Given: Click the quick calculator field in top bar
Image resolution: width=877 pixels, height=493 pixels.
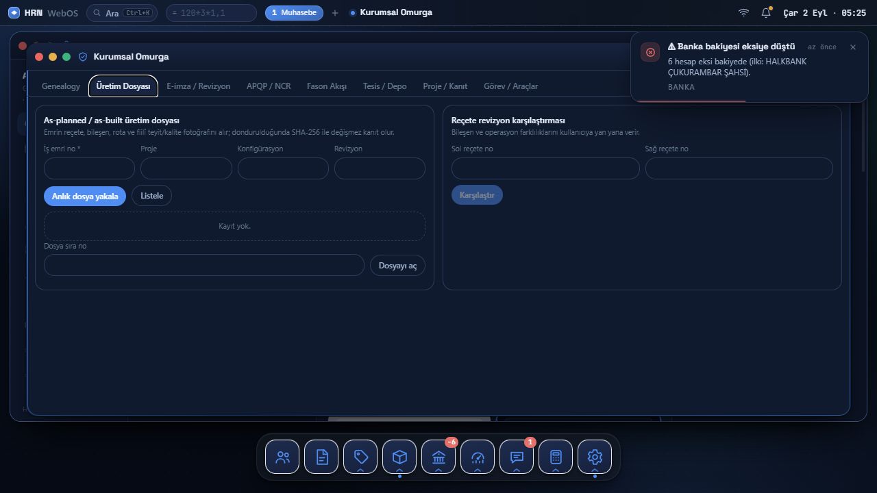Looking at the screenshot, I should coord(211,13).
